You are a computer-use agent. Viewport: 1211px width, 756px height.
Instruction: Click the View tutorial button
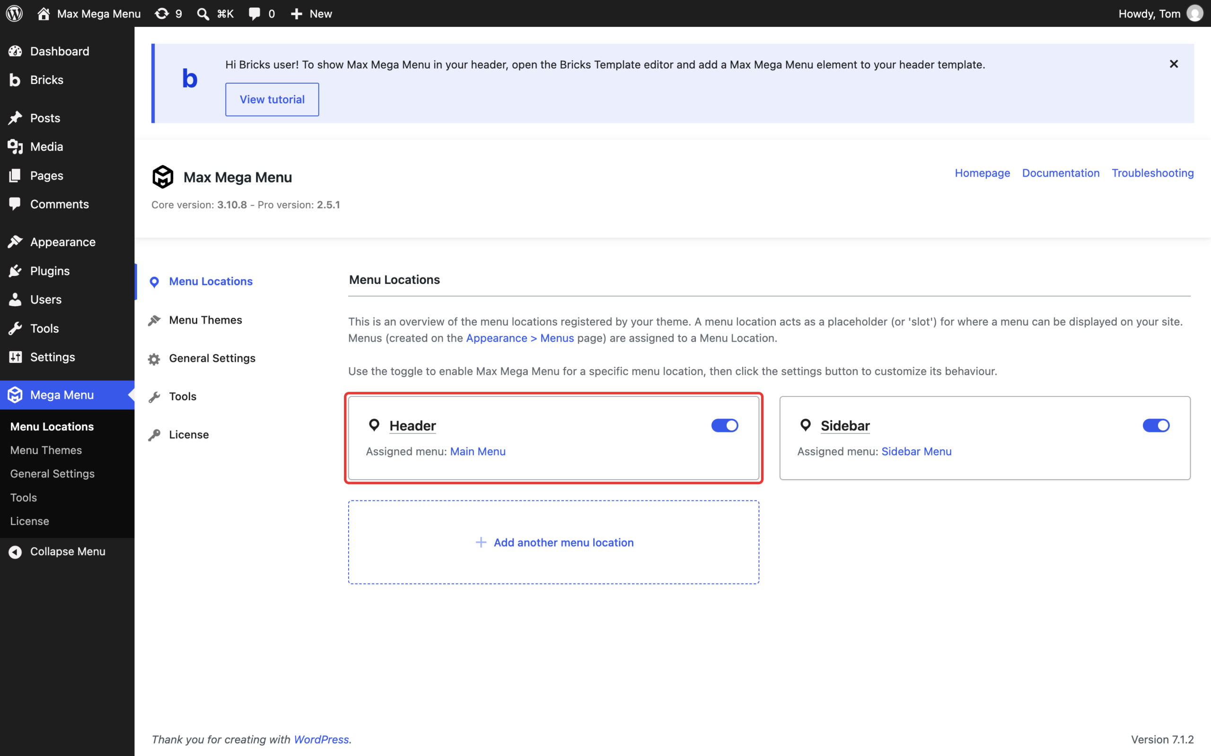272,100
